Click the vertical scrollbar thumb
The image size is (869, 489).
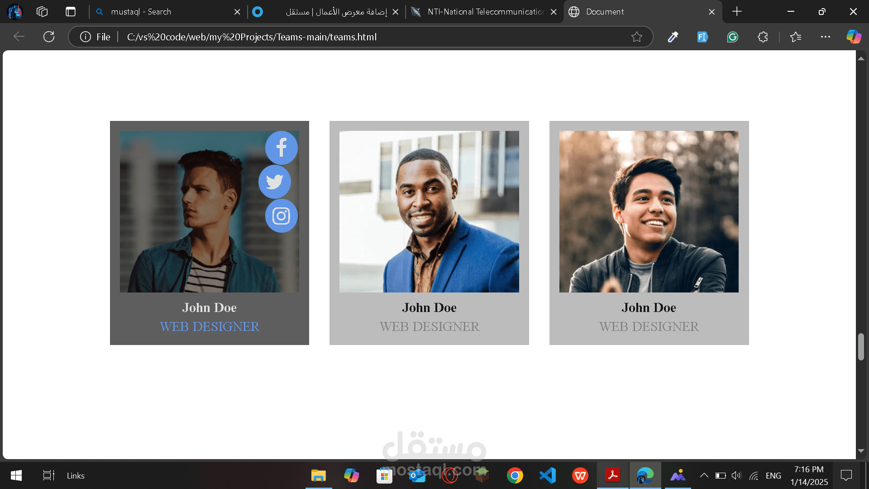click(x=861, y=347)
